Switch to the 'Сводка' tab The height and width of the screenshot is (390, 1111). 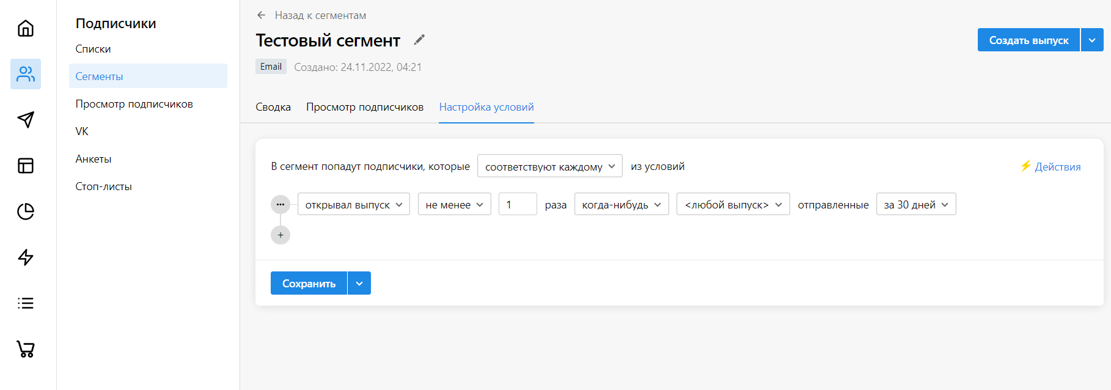(x=273, y=107)
